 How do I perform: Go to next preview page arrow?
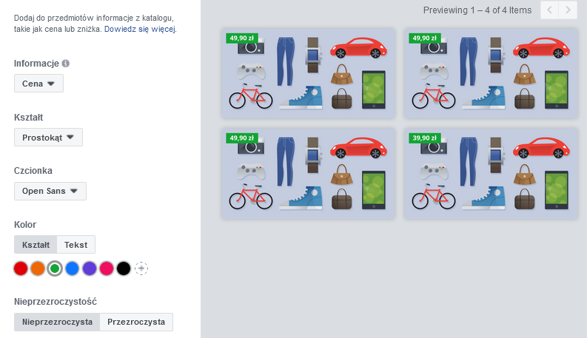(x=568, y=10)
